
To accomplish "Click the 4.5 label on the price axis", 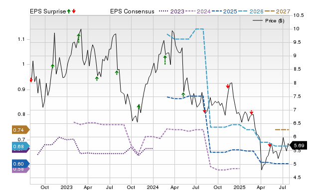I will click(297, 178).
